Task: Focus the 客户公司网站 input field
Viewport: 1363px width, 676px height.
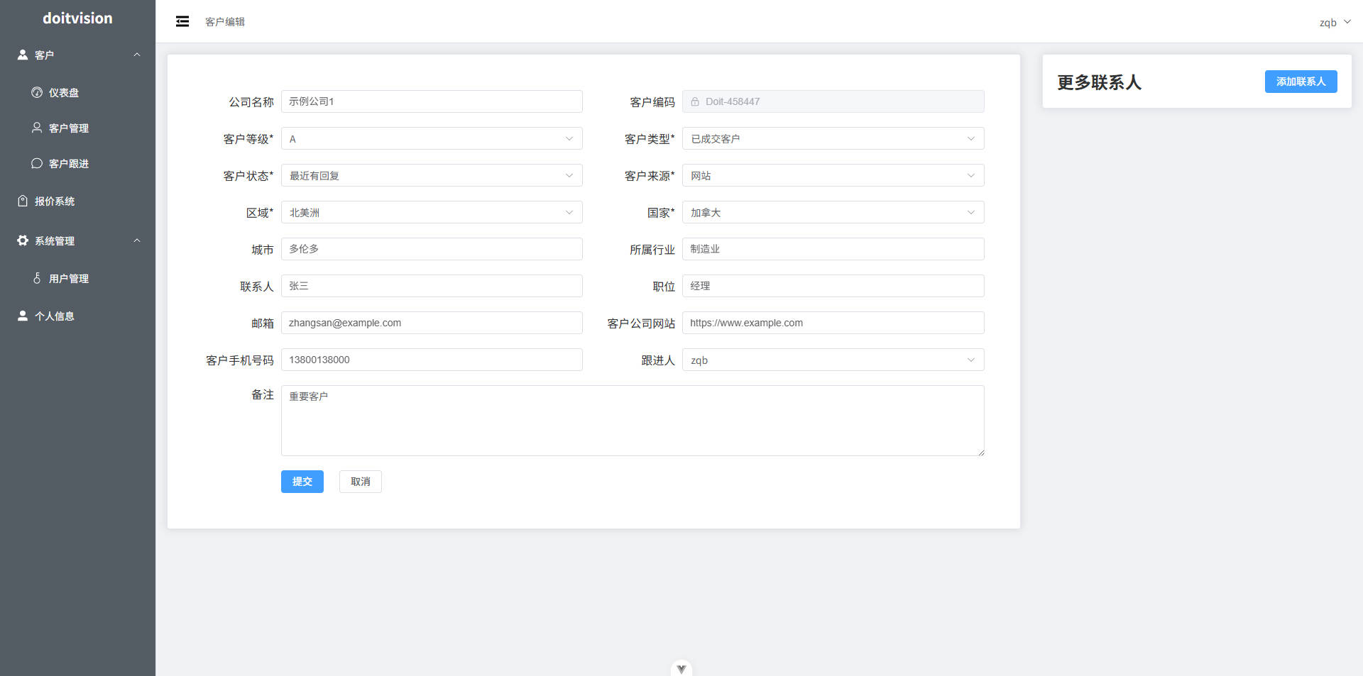Action: tap(833, 323)
